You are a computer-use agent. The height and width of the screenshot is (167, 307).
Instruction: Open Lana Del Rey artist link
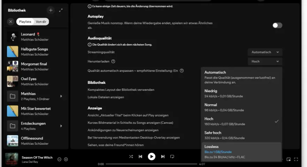point(30,162)
